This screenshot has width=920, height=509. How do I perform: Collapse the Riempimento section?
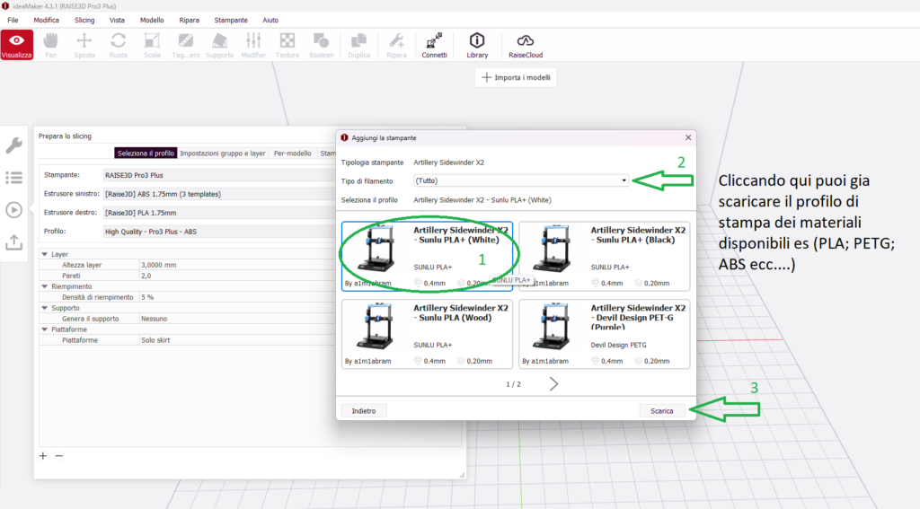(x=45, y=286)
